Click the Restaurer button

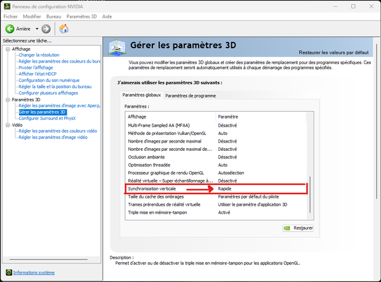(x=298, y=228)
